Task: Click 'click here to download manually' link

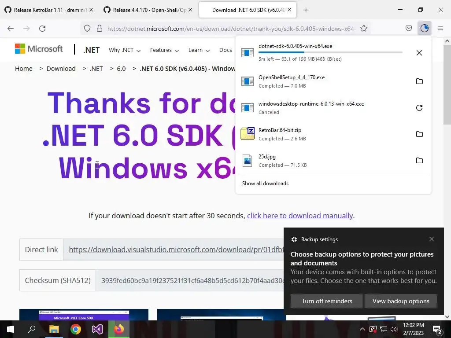Action: (x=300, y=216)
